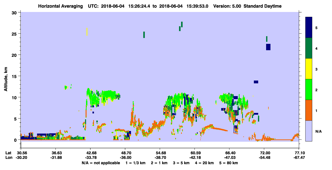Click the colorbar label 1
Viewport: 332px width, 170px height.
pyautogui.click(x=316, y=110)
